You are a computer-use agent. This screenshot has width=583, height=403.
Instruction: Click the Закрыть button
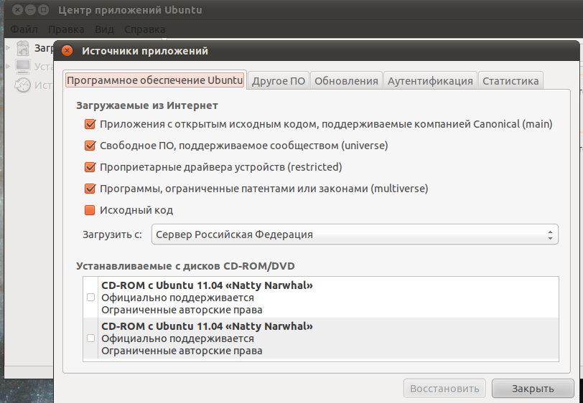pyautogui.click(x=533, y=389)
